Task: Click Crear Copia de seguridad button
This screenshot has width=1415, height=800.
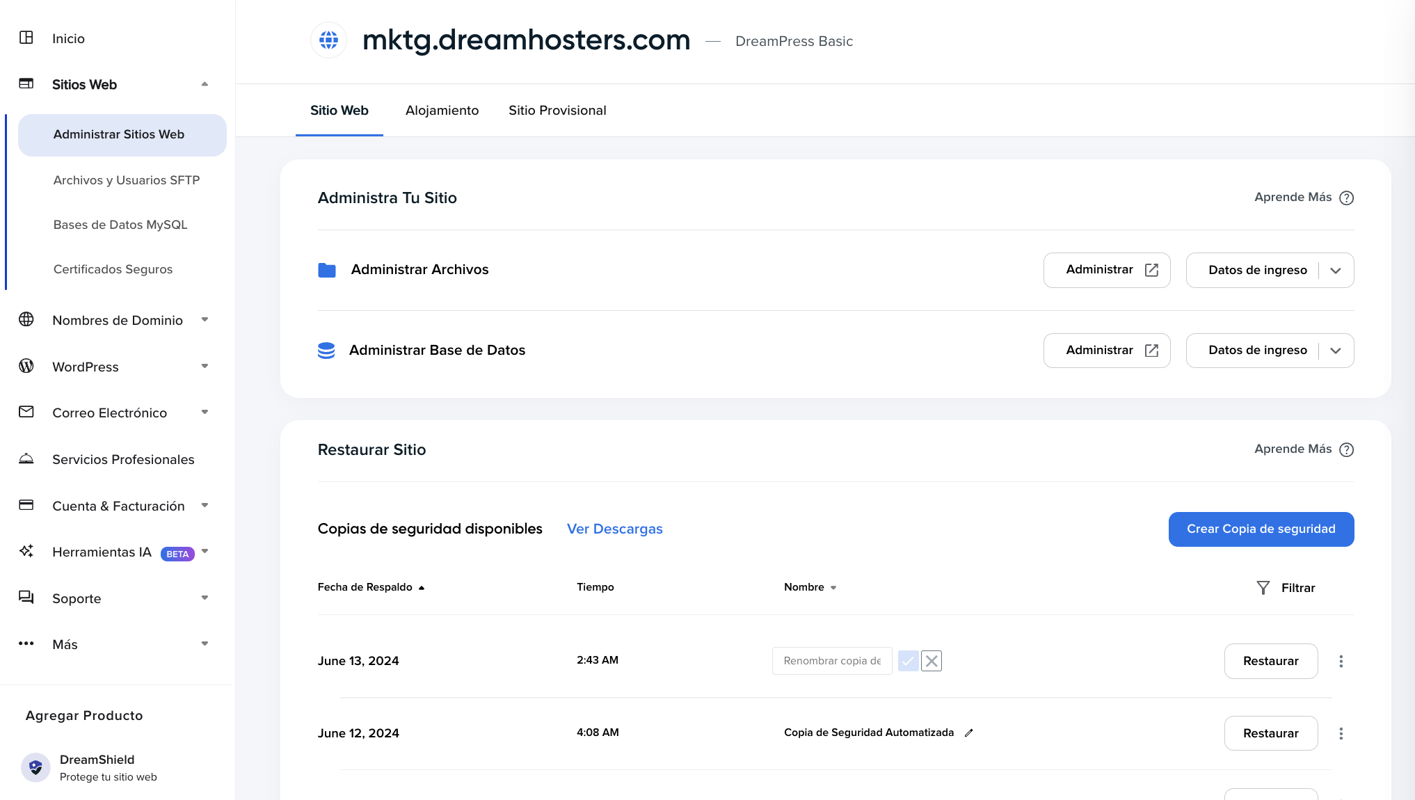Action: click(1261, 529)
